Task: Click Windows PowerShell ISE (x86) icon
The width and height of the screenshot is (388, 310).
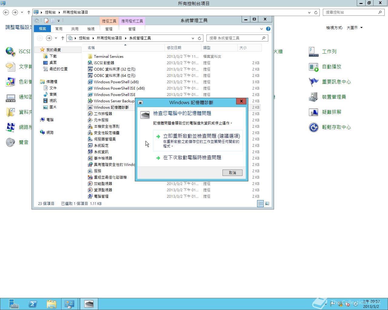Action: tap(90, 88)
